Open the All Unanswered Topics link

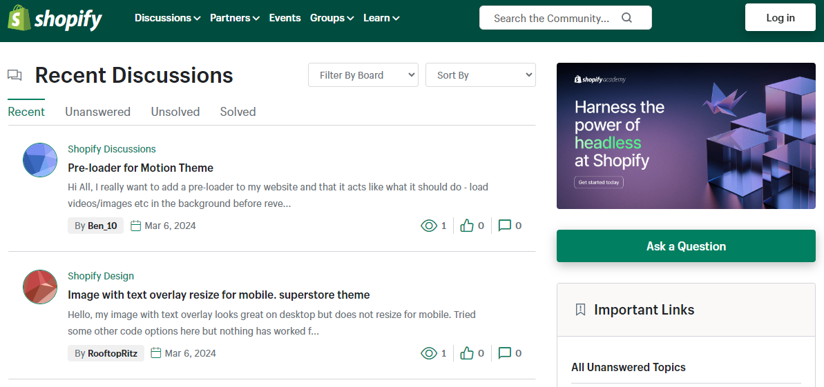(629, 367)
